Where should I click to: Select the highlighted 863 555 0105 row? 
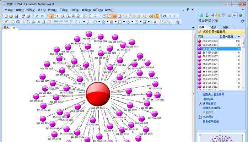219,49
